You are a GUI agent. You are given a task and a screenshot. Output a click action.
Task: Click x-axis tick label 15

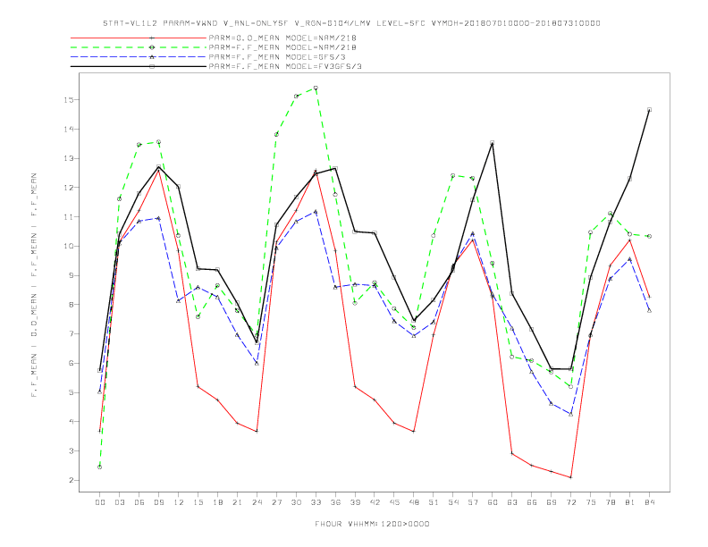(198, 502)
